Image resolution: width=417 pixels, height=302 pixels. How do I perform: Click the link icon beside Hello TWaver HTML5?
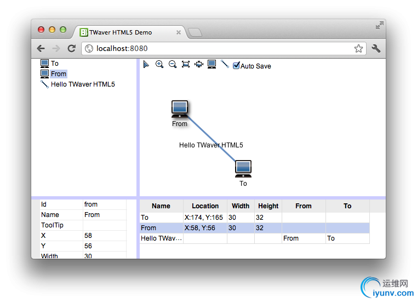(x=44, y=84)
